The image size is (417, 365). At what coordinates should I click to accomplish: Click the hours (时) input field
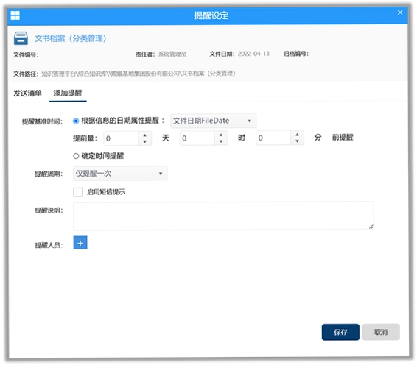tap(197, 138)
